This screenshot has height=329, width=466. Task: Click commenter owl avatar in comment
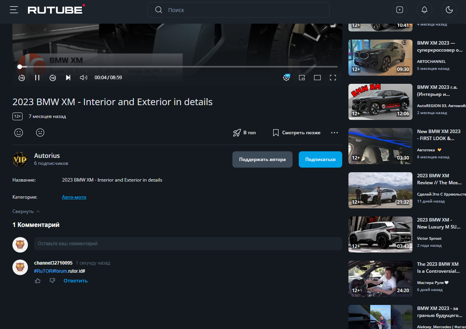(20, 267)
